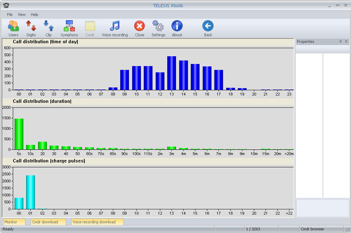Toggle the Properties panel pin
Screen dimensions: 351x233
(x=340, y=41)
